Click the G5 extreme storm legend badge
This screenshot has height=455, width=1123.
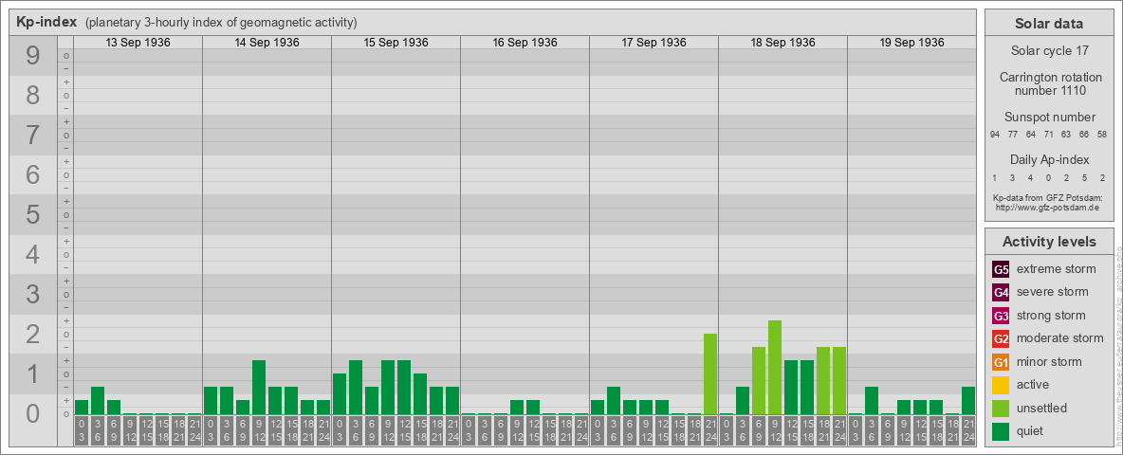[1001, 270]
